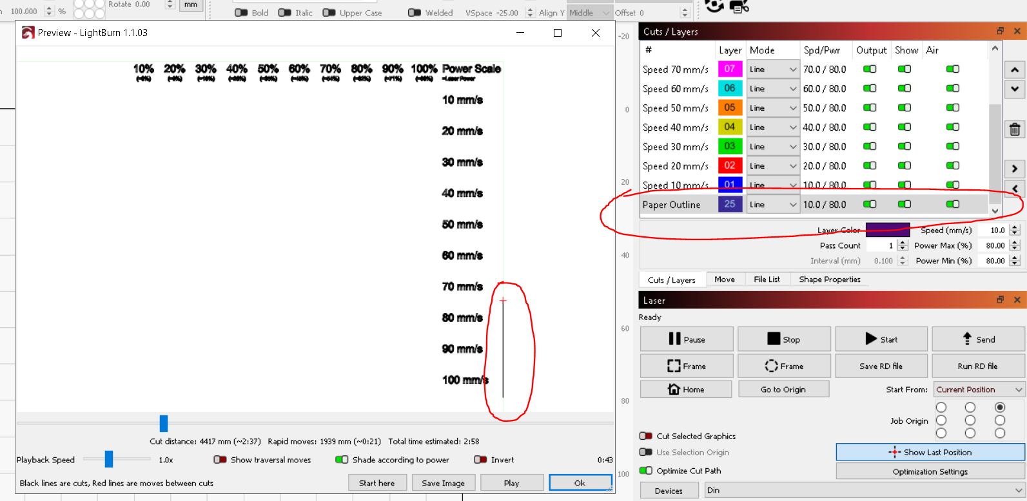
Task: Click Save Image in the preview window
Action: tap(443, 483)
